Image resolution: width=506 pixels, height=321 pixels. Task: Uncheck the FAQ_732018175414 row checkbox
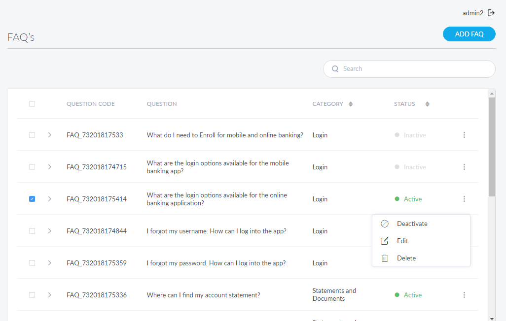(x=32, y=199)
